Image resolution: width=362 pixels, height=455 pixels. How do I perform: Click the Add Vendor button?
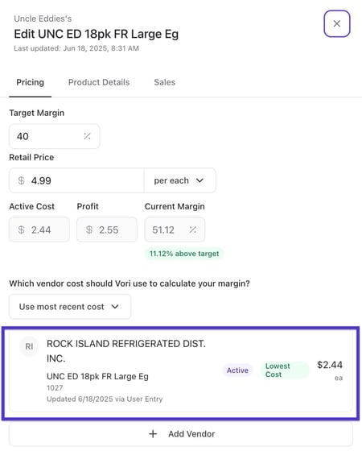tap(181, 434)
